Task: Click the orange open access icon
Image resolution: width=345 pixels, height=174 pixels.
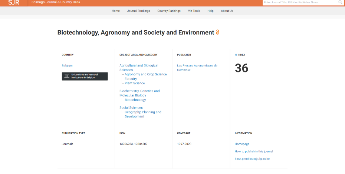Action: 217,33
